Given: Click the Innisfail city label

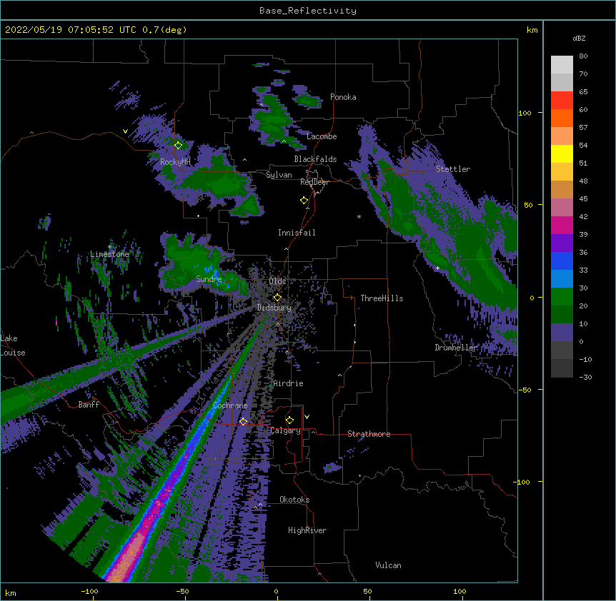Looking at the screenshot, I should click(297, 233).
